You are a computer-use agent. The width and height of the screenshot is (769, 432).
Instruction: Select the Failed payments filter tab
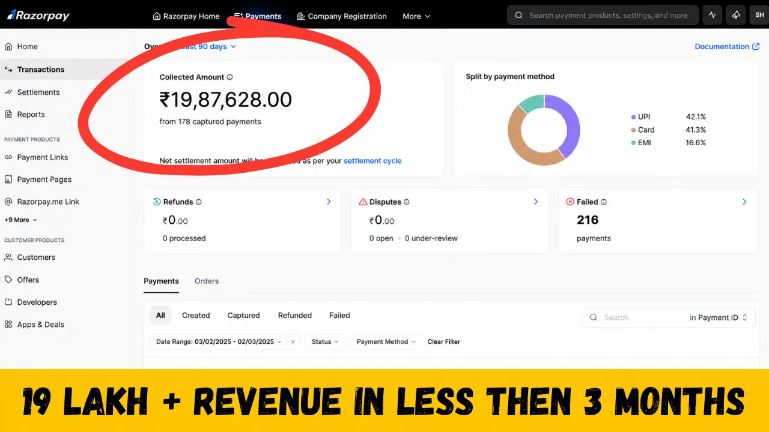pos(339,316)
